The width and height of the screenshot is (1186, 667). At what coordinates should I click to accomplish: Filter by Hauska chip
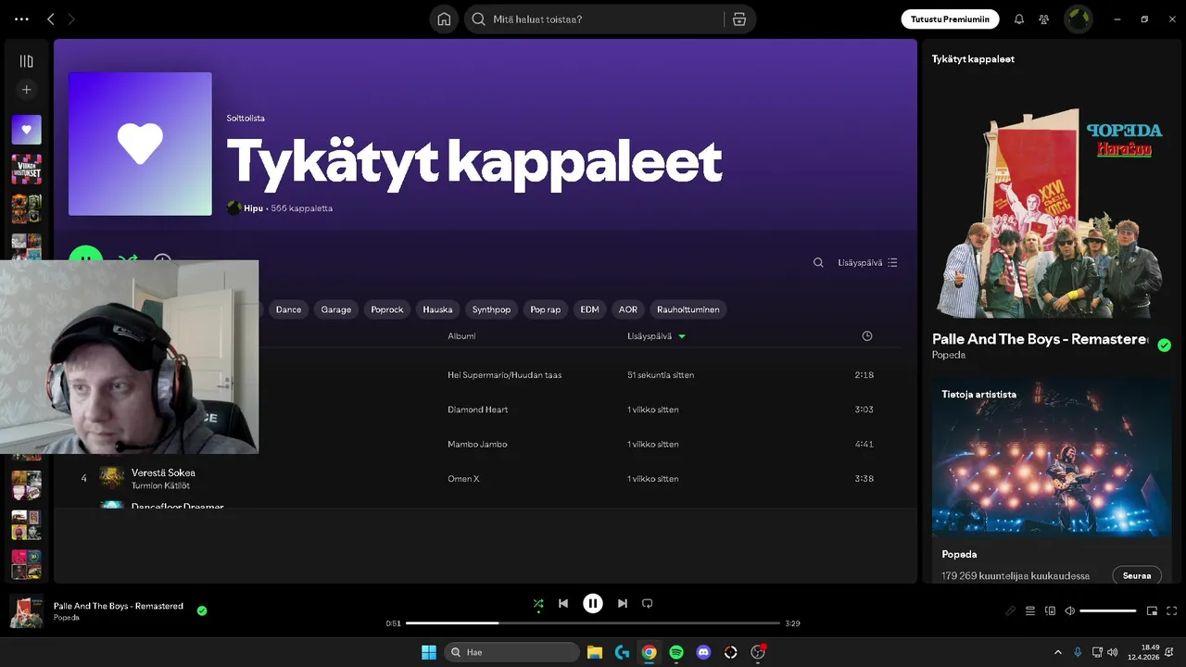(437, 309)
